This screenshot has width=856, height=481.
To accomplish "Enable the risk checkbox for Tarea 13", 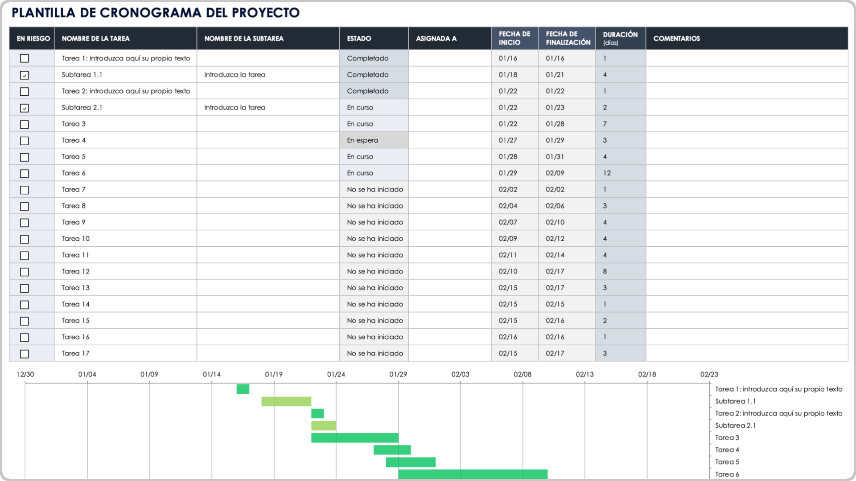I will point(25,289).
